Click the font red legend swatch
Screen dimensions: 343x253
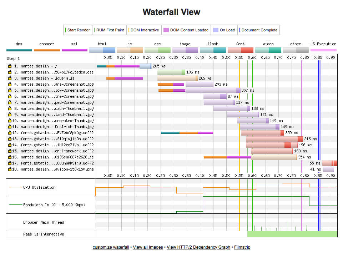coord(241,50)
